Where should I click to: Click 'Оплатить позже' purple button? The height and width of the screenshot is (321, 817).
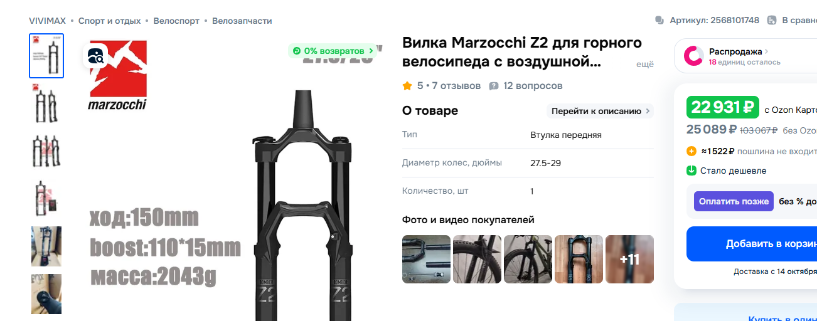click(x=734, y=201)
